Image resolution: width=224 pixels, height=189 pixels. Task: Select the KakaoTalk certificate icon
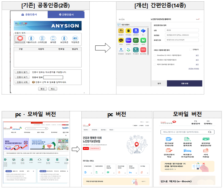(x=121, y=40)
